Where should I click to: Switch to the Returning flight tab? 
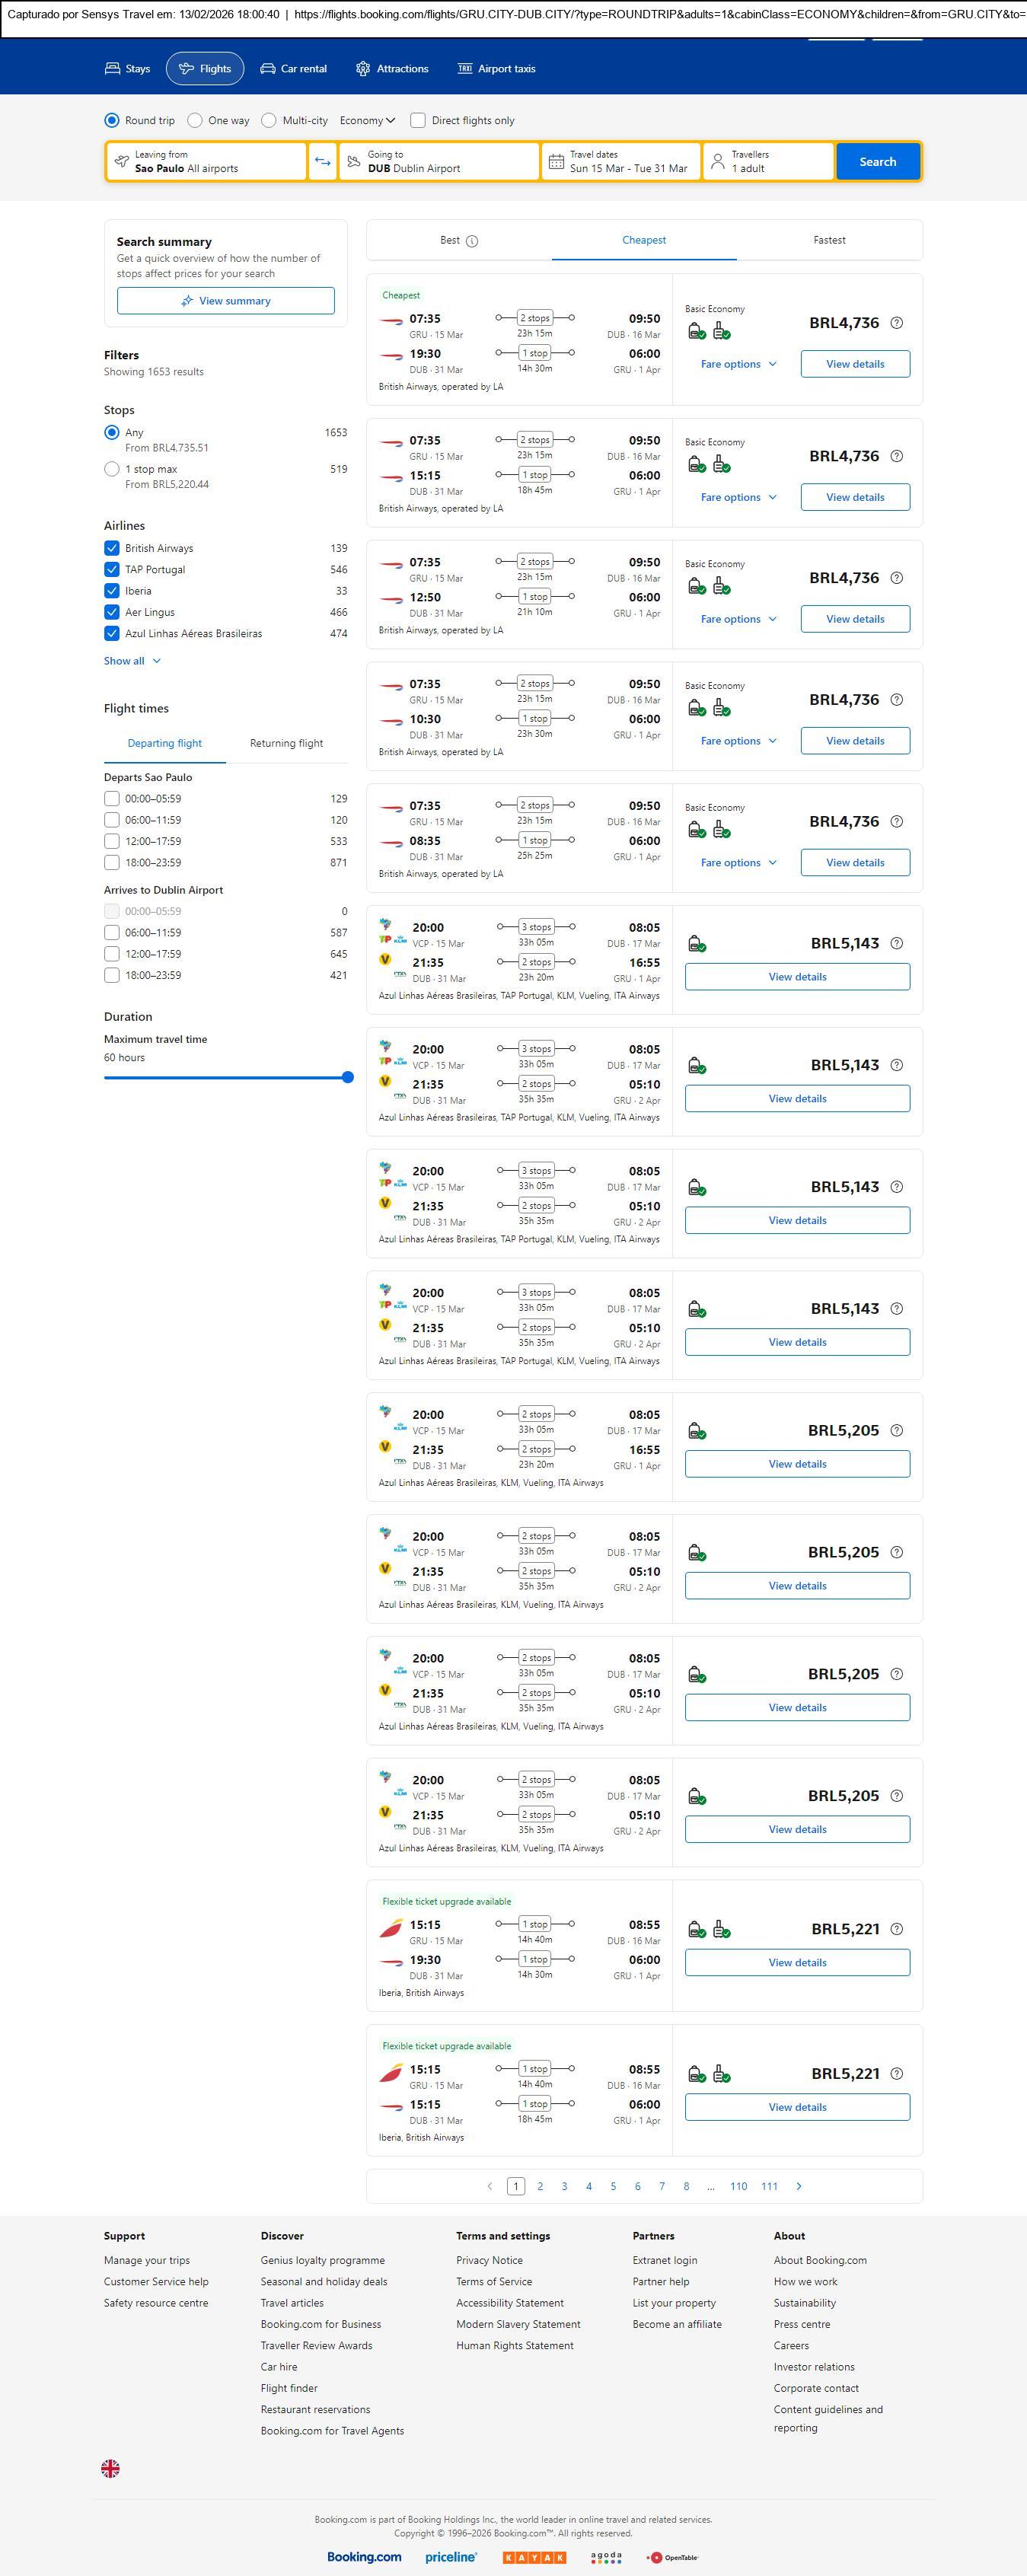286,743
